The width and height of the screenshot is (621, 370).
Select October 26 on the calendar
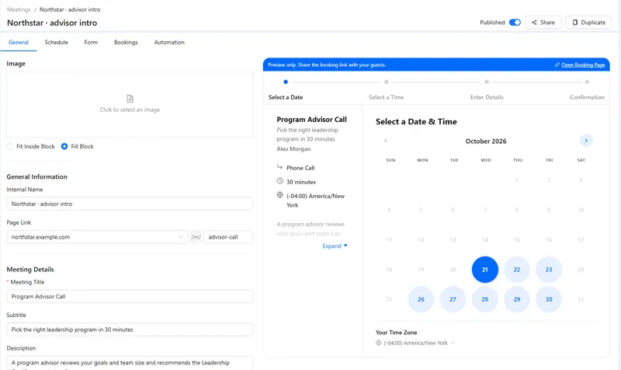click(x=421, y=299)
